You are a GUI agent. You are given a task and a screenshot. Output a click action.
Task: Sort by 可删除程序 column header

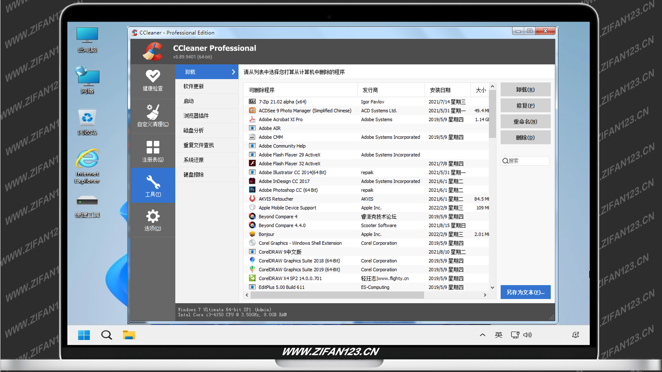point(300,90)
